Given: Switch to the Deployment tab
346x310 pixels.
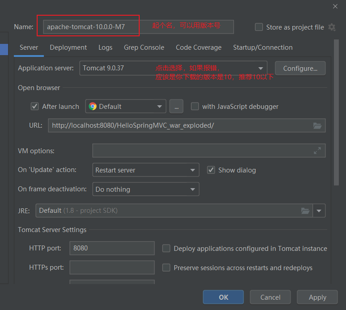Looking at the screenshot, I should pos(68,47).
